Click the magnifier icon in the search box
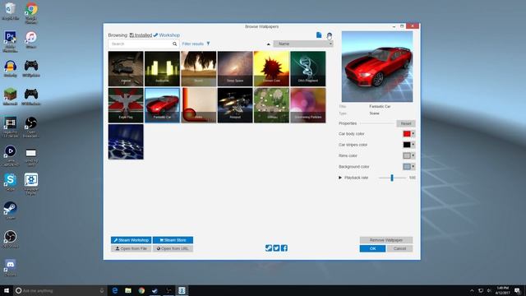The height and width of the screenshot is (296, 526). click(x=174, y=44)
